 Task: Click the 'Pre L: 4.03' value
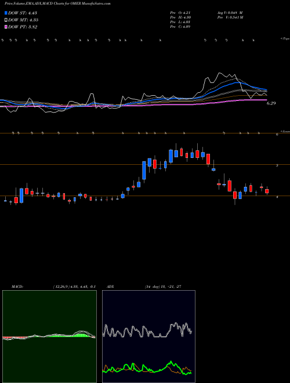180,22
